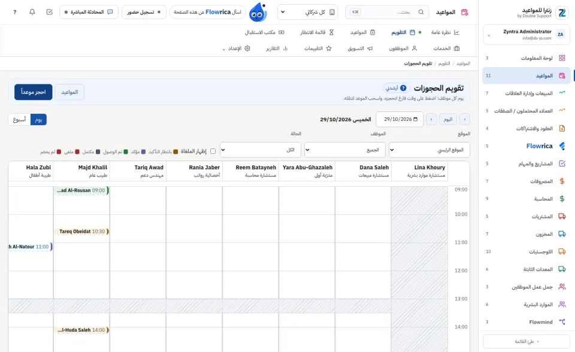Expand the Zyntra Administrator account menu
The height and width of the screenshot is (352, 575).
tap(526, 35)
